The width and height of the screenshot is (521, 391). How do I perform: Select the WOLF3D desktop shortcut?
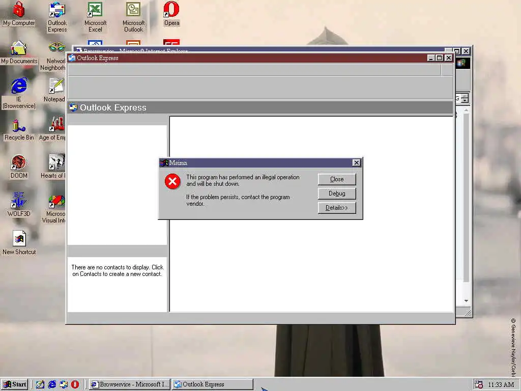pyautogui.click(x=19, y=205)
